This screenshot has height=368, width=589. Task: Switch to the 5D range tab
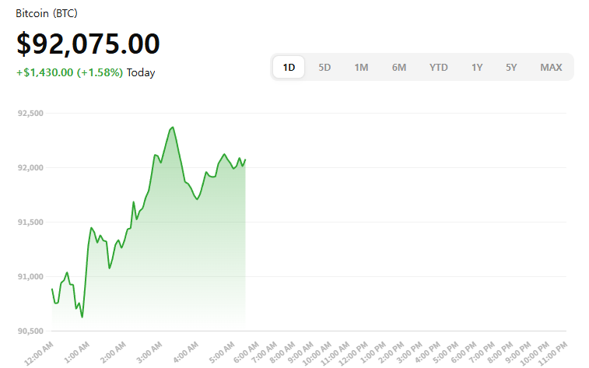pos(324,67)
